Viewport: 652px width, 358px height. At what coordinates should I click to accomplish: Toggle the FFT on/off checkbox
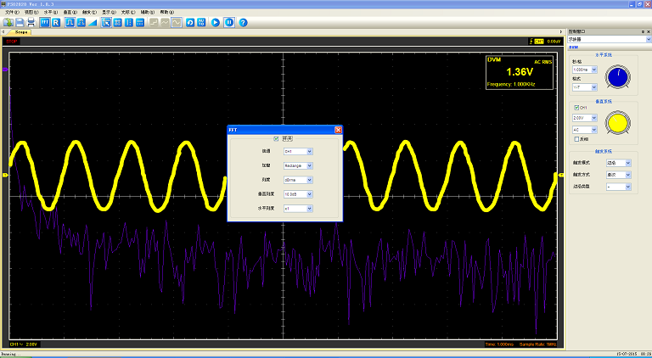pos(275,138)
